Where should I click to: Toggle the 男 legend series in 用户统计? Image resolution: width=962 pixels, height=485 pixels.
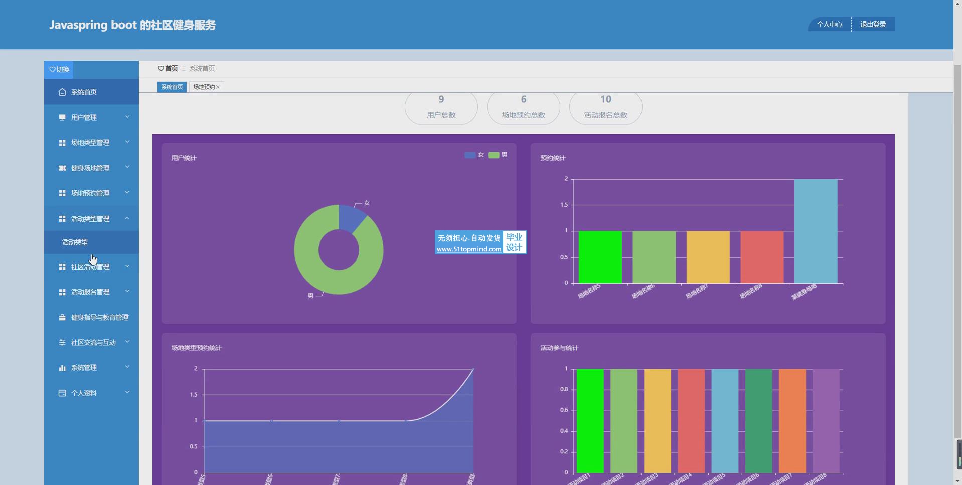(x=498, y=155)
